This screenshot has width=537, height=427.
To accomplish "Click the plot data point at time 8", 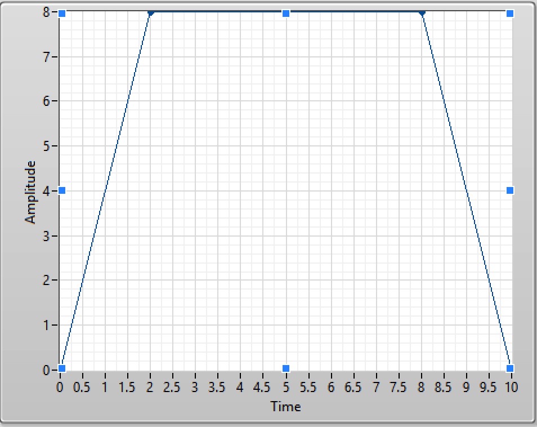I will coord(422,13).
